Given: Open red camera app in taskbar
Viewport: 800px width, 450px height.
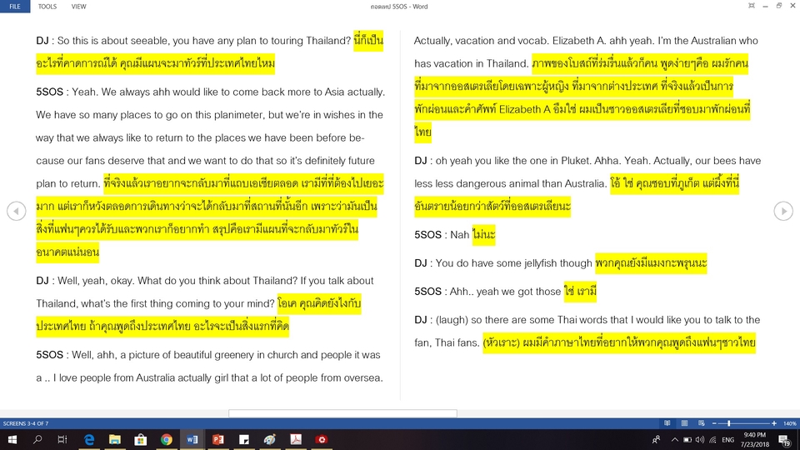Looking at the screenshot, I should 322,439.
